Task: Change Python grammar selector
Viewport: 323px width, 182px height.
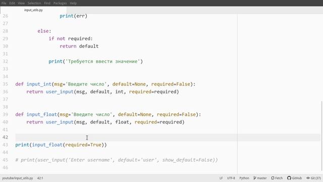Action: point(244,178)
